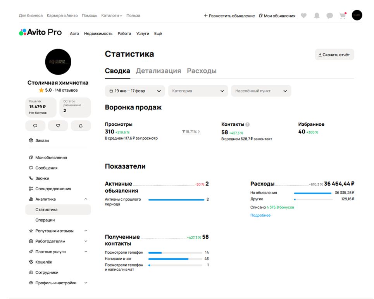Open Ещё category menu

point(158,34)
